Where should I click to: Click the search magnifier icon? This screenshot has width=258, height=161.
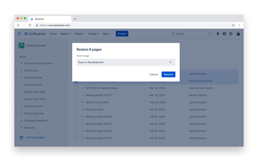point(173,34)
